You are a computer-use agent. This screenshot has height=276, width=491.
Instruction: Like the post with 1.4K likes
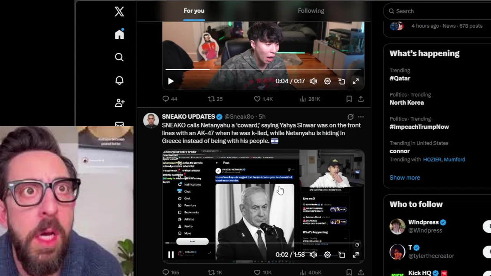pos(263,99)
